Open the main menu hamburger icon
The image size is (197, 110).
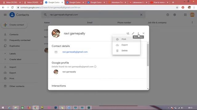coord(5,15)
